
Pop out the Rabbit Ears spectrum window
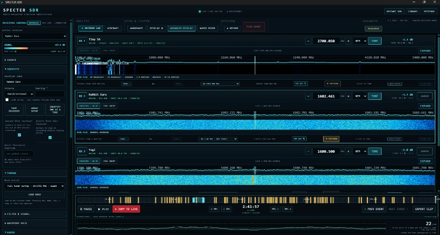coord(299,139)
